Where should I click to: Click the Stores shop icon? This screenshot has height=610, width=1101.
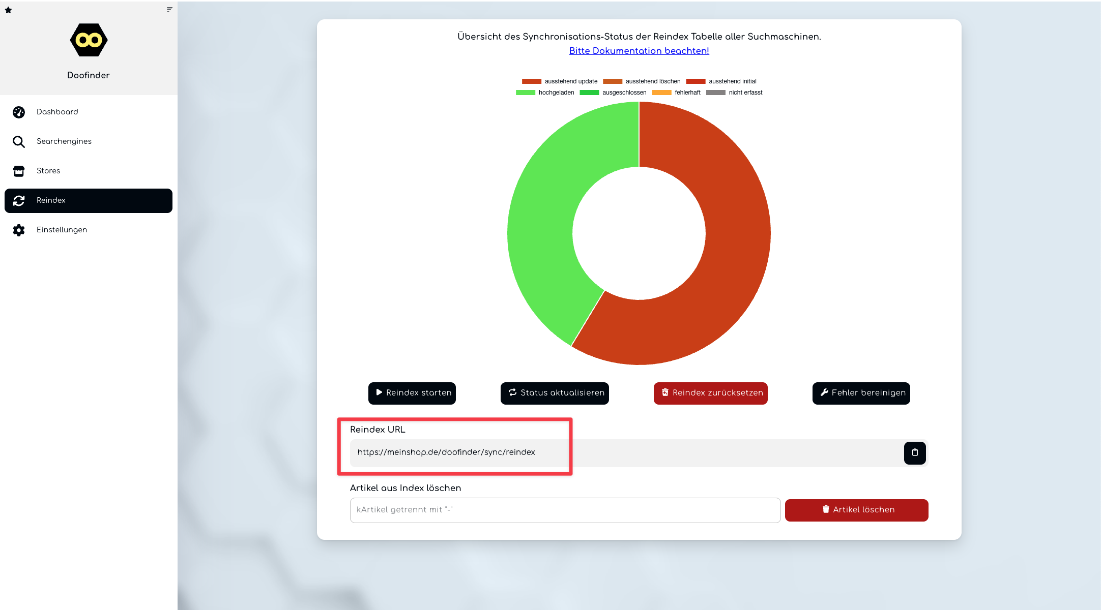[19, 171]
